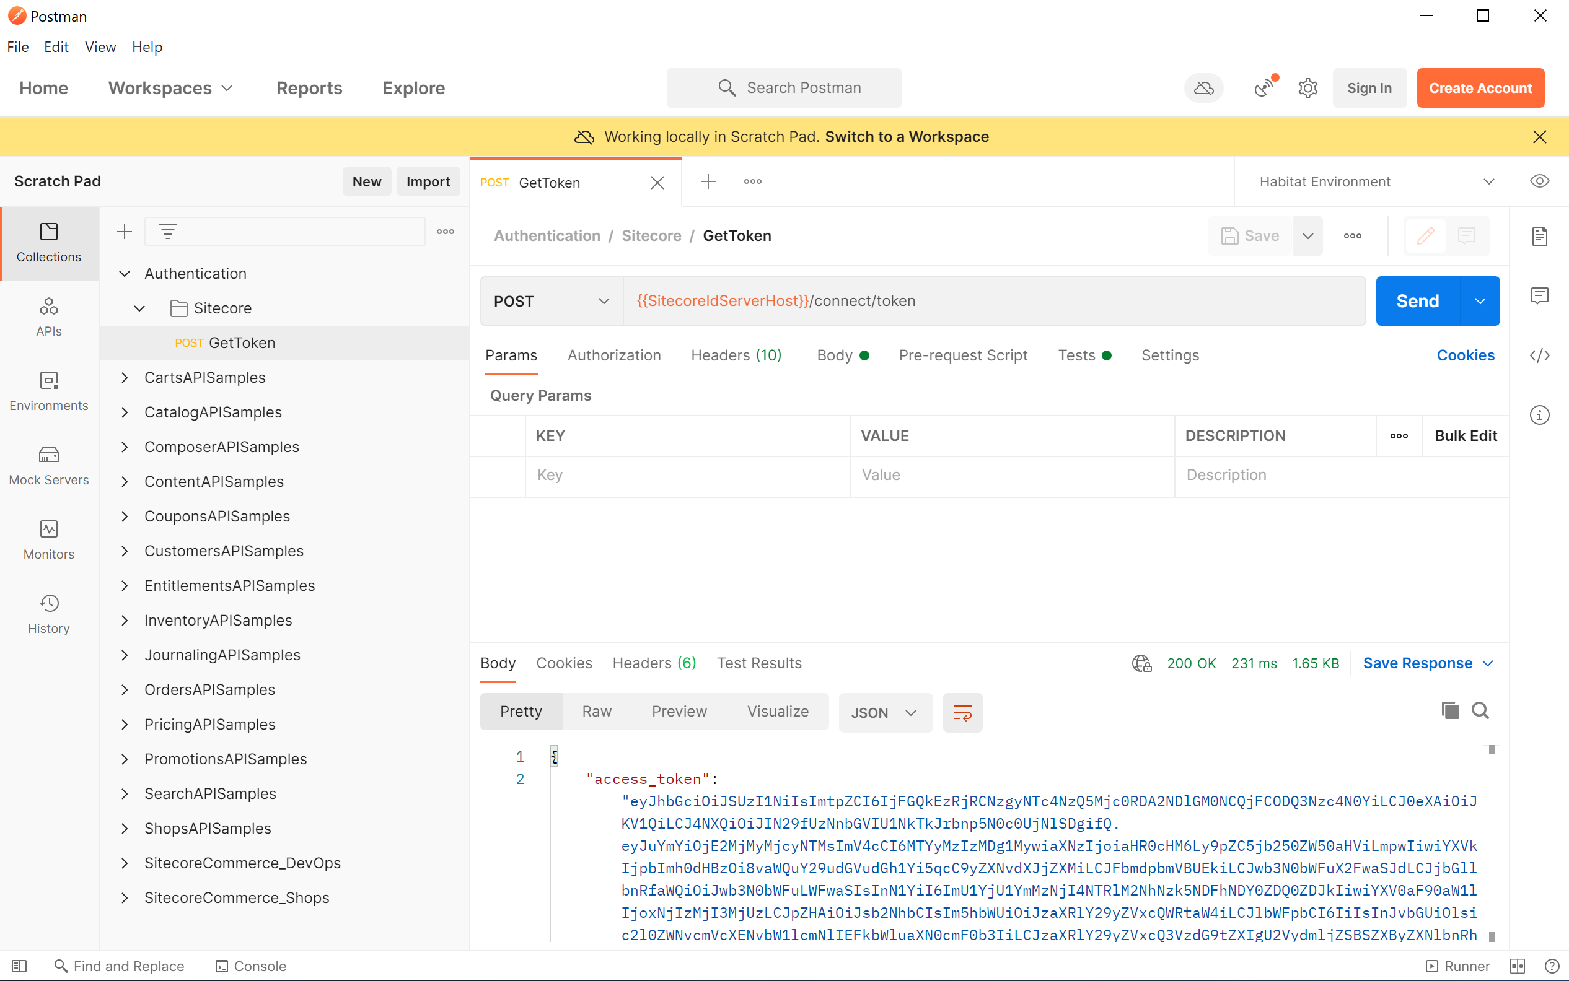The image size is (1569, 981).
Task: Click the request URL input field
Action: [994, 301]
